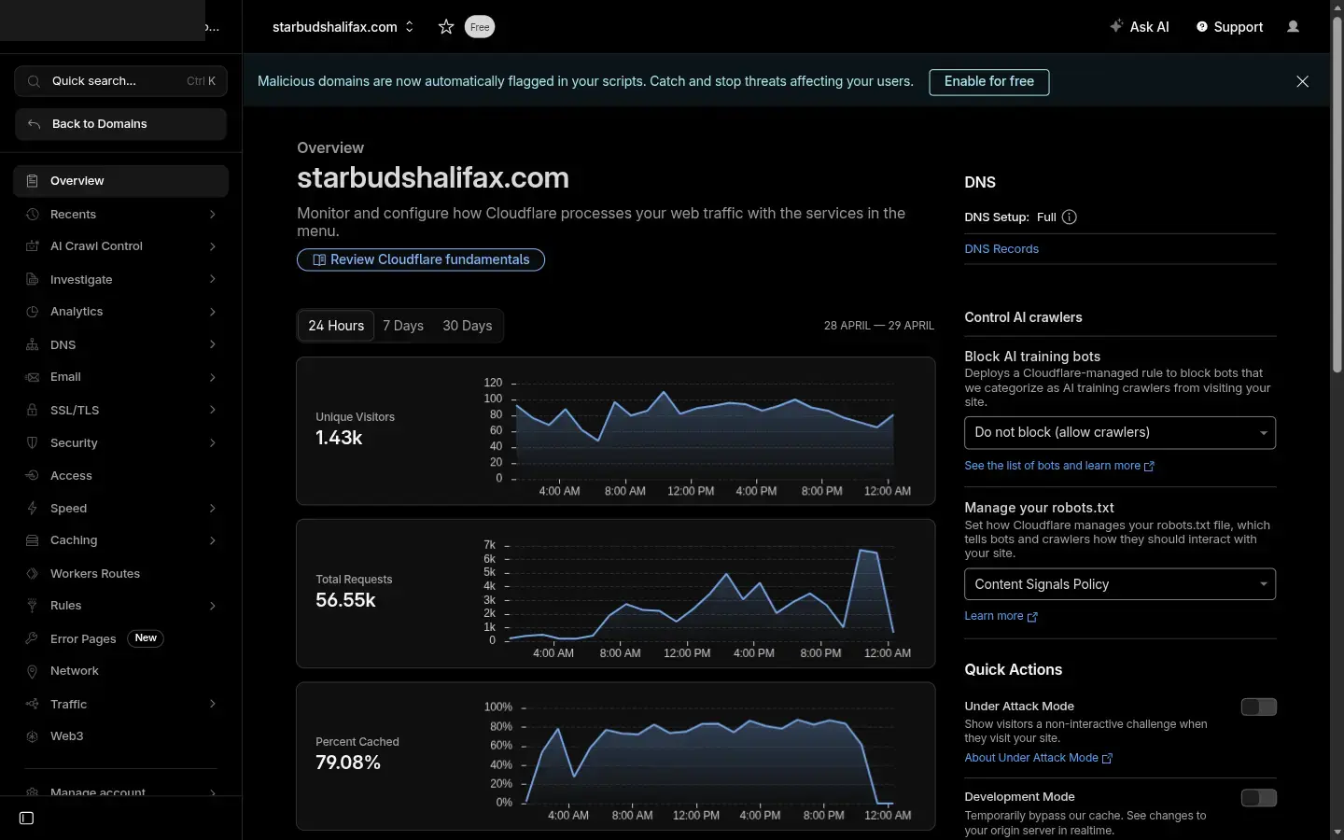Click the Web3 sidebar icon
The image size is (1344, 840).
tap(31, 736)
